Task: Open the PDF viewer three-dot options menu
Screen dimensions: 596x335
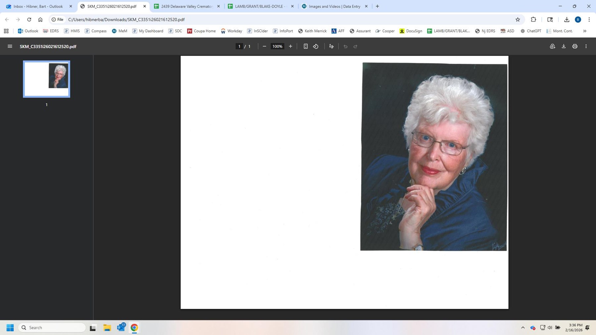Action: point(586,46)
